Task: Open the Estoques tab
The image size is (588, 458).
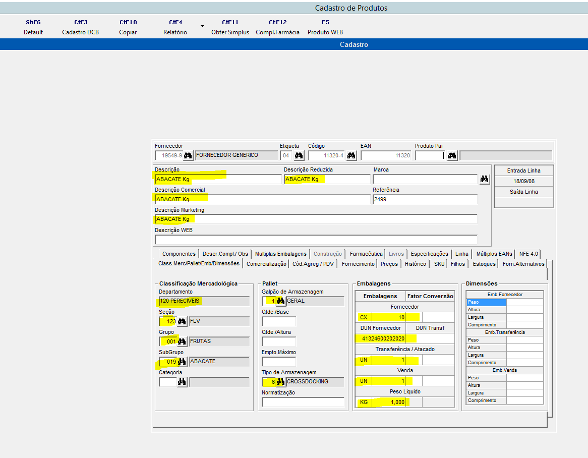Action: click(x=483, y=263)
